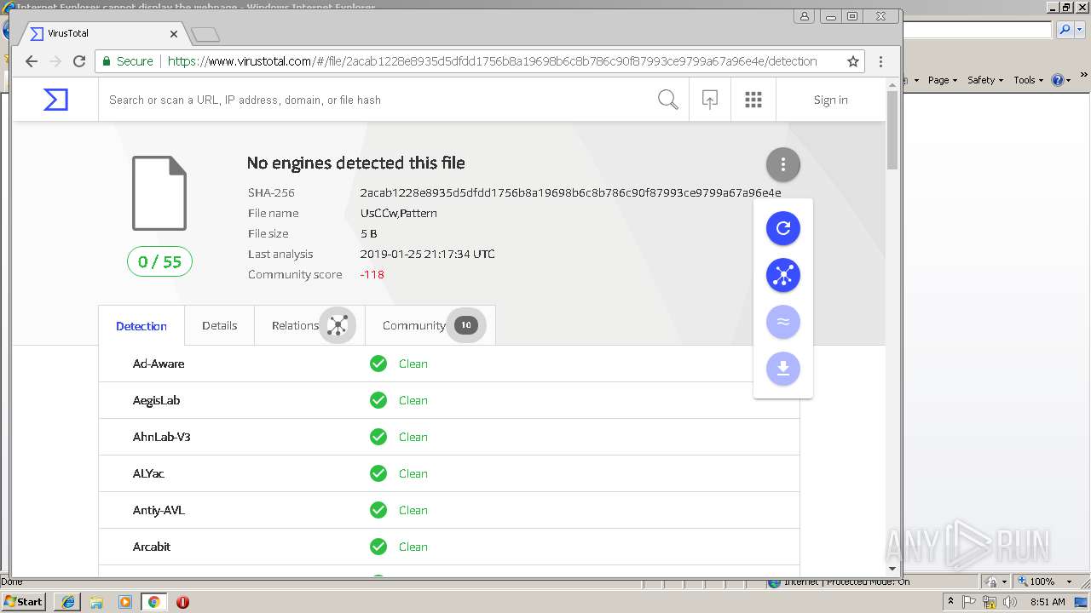Click the community score -118
The image size is (1091, 613).
click(372, 274)
